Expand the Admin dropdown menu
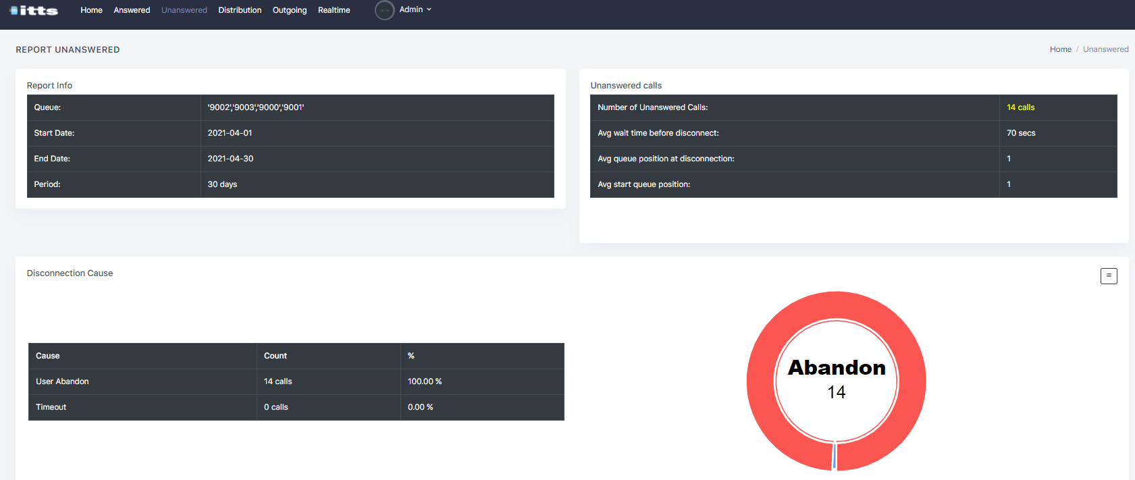Screen dimensions: 1135x480 click(415, 9)
